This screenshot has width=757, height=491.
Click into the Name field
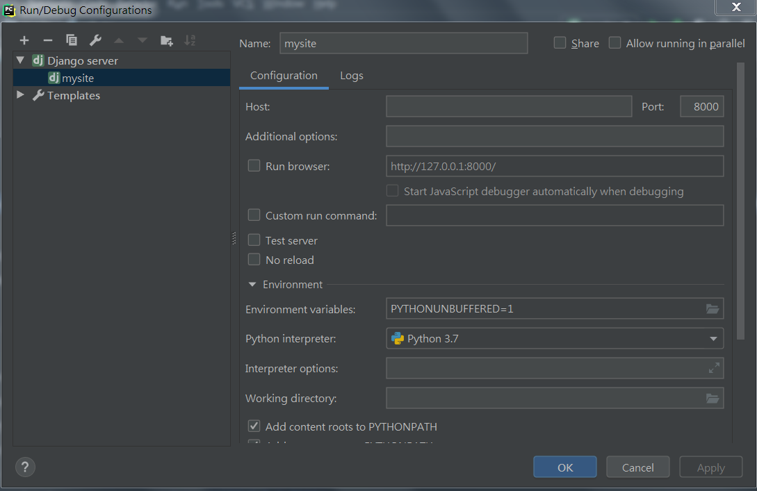click(x=404, y=43)
